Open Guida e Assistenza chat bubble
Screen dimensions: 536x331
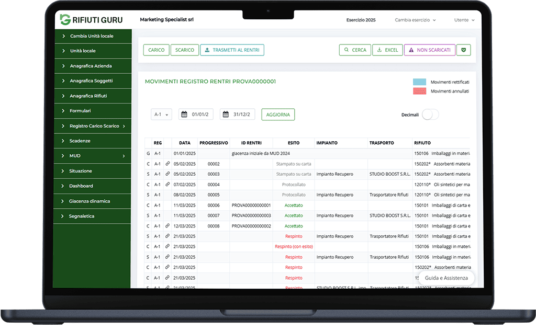pyautogui.click(x=446, y=278)
